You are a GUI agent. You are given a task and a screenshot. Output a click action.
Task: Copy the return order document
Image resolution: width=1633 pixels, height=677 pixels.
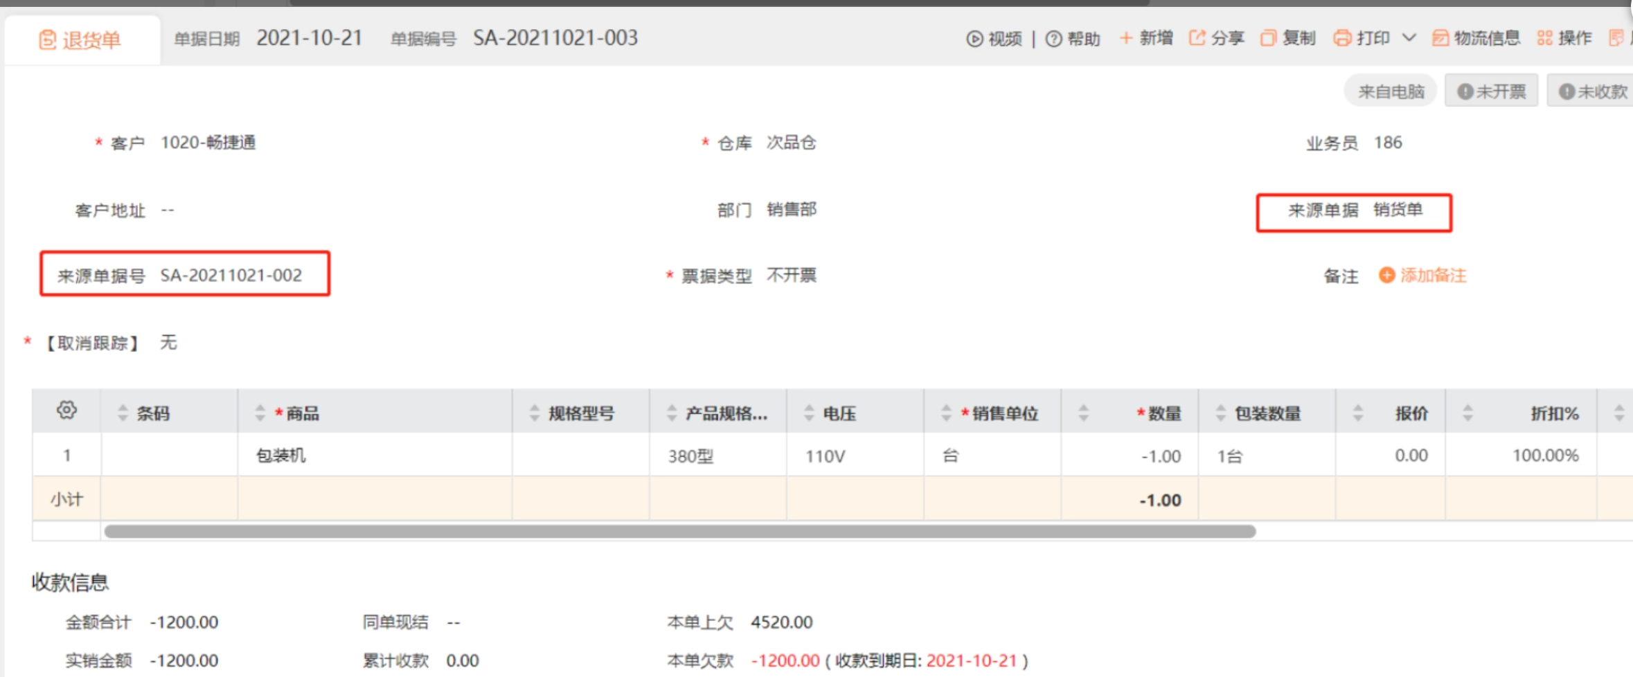click(x=1287, y=38)
